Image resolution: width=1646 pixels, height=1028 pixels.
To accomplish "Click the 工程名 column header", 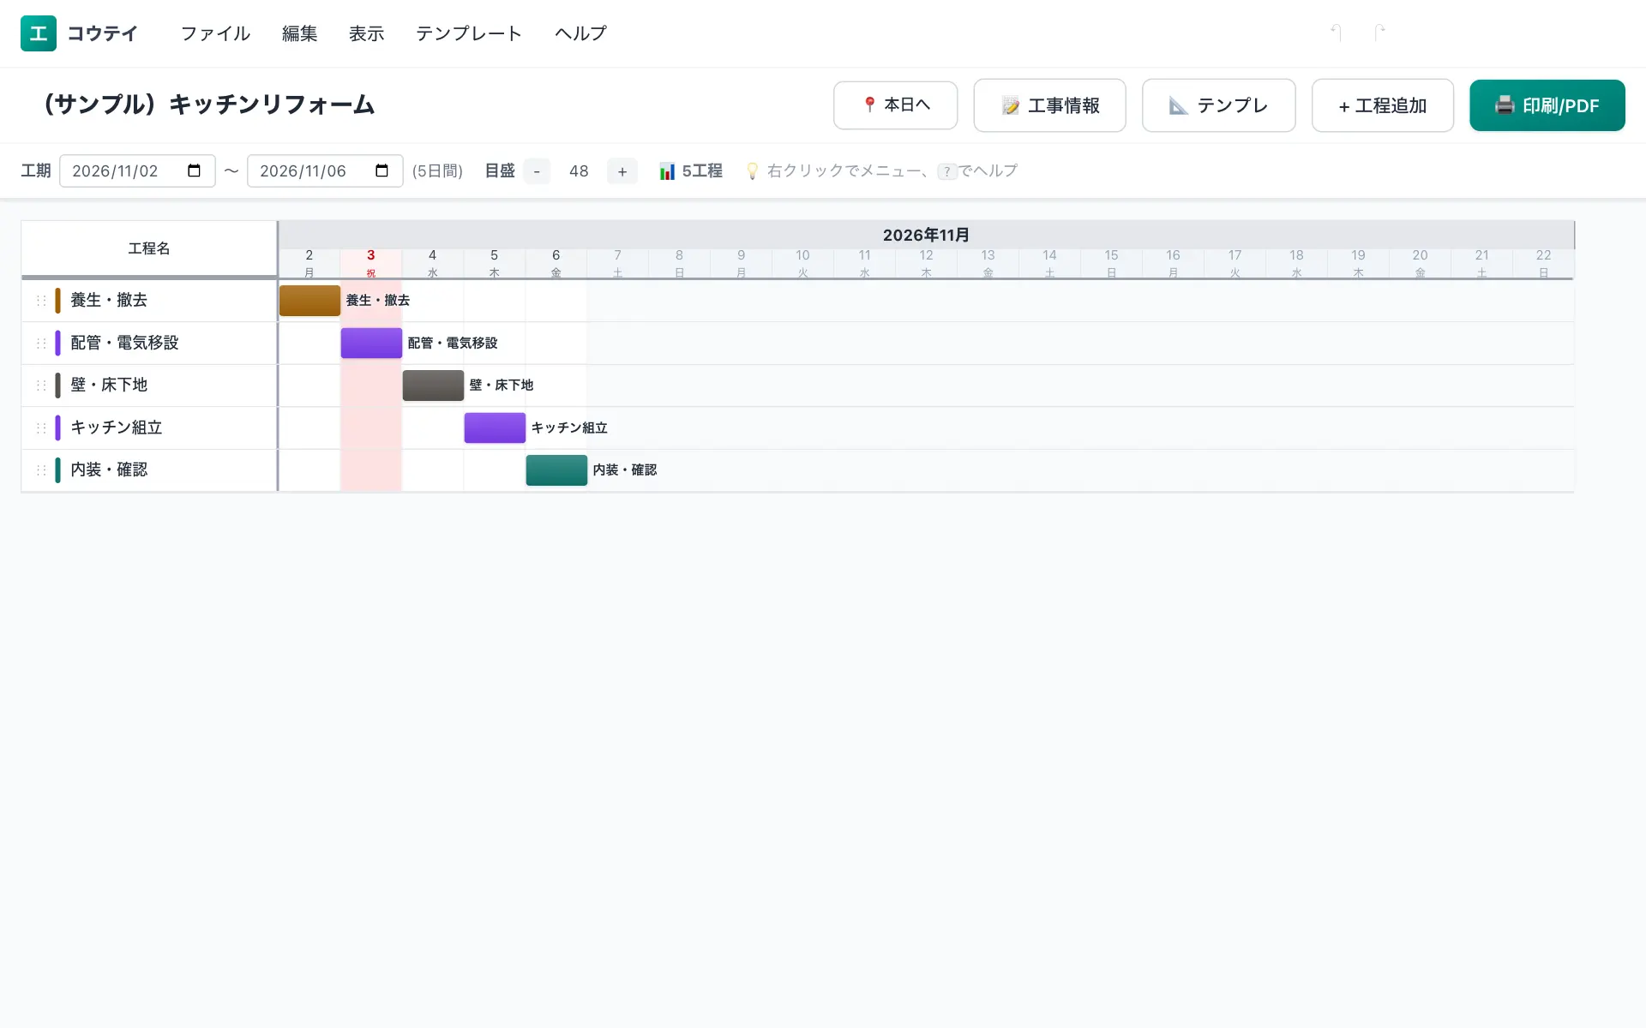I will (149, 248).
